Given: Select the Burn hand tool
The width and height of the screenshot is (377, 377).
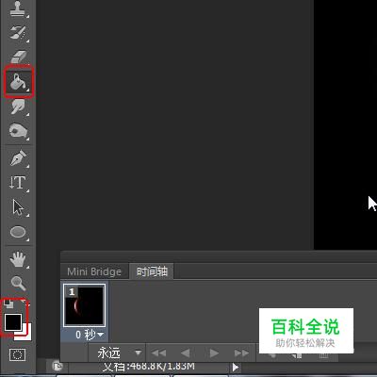Looking at the screenshot, I should pos(18,131).
